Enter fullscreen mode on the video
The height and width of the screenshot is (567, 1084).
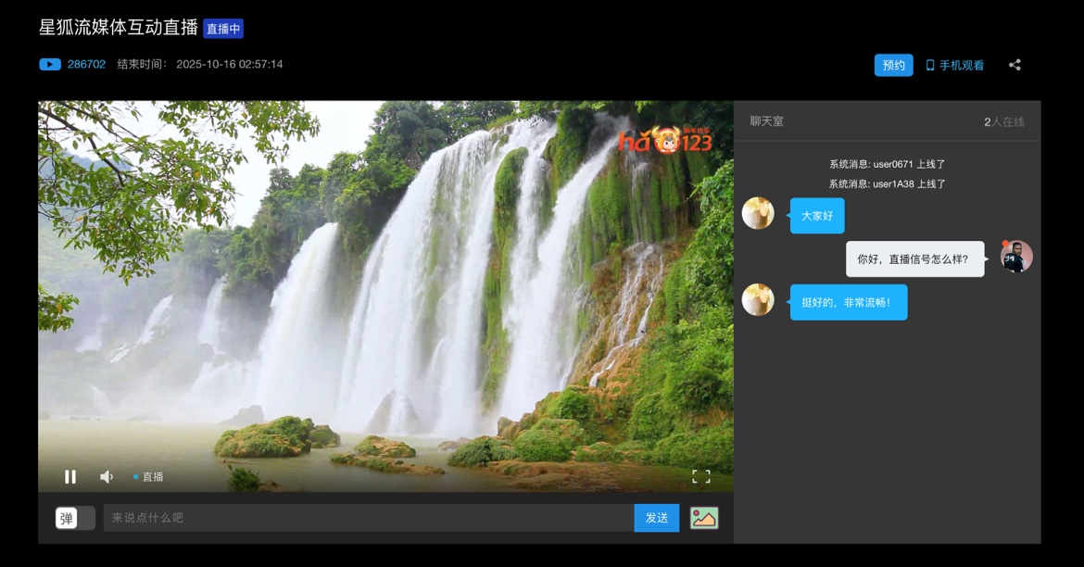pyautogui.click(x=701, y=476)
